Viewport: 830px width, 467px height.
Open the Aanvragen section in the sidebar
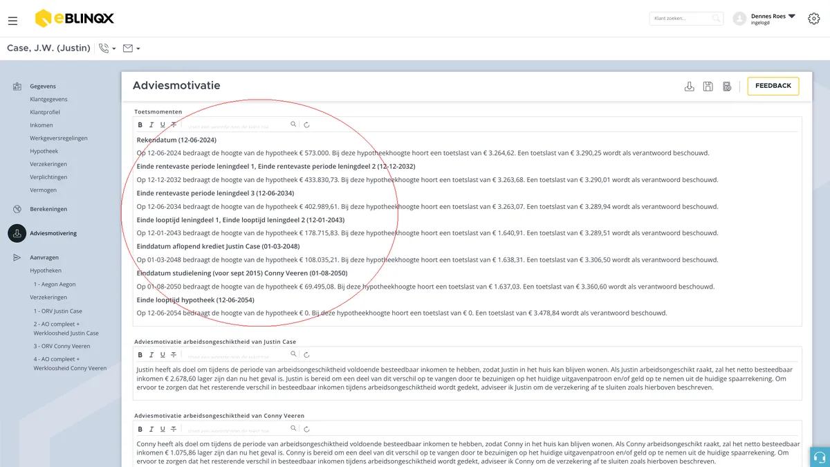coord(44,257)
